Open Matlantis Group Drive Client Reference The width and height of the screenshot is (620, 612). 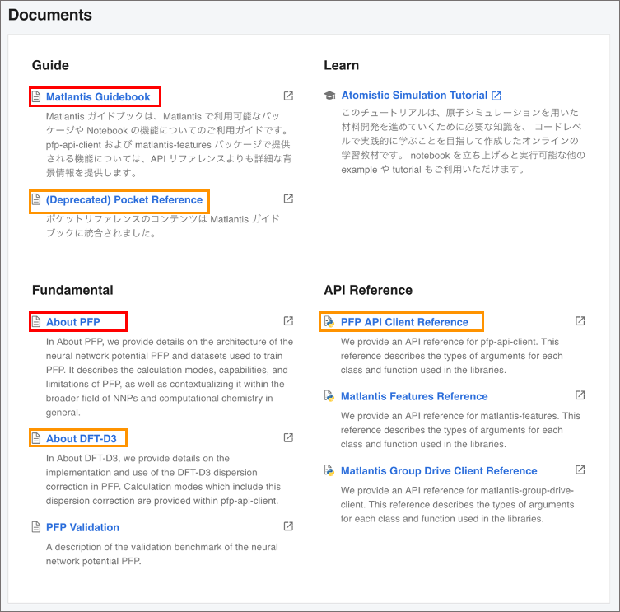point(439,471)
